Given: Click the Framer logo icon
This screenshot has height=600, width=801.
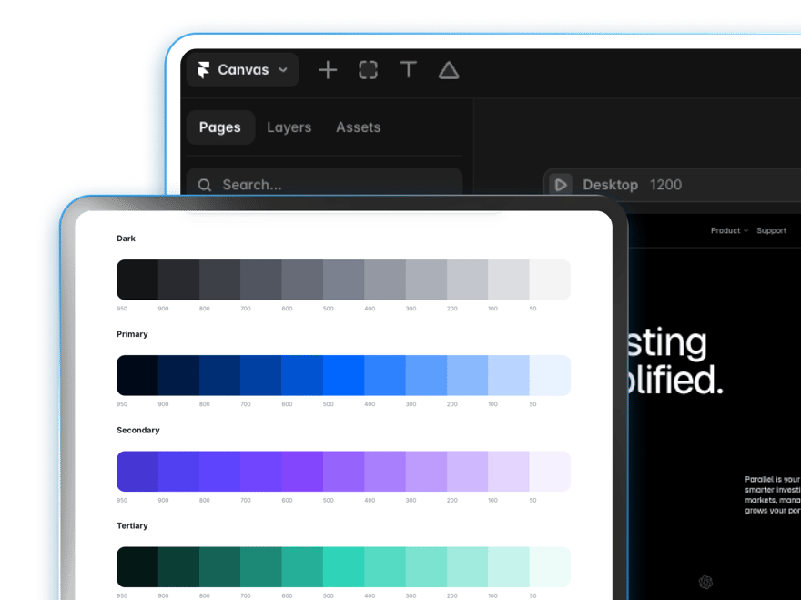Looking at the screenshot, I should (203, 70).
